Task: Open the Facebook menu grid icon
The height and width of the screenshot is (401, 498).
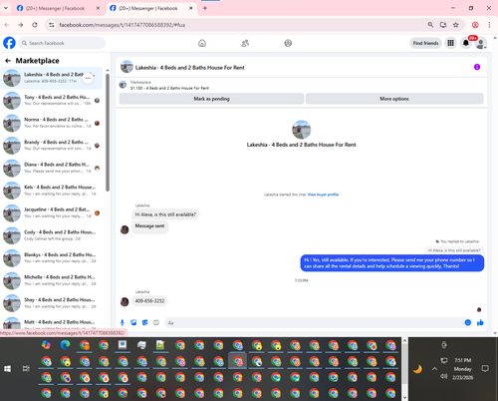Action: pyautogui.click(x=450, y=43)
